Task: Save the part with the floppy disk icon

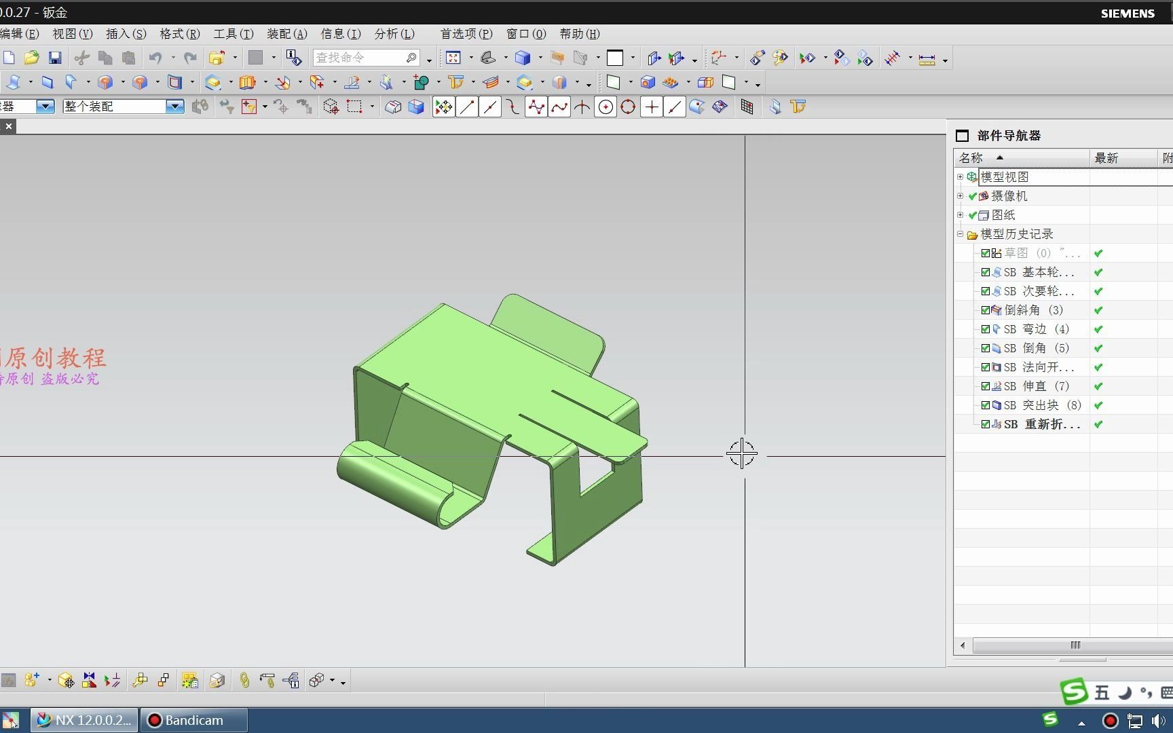Action: pyautogui.click(x=55, y=58)
